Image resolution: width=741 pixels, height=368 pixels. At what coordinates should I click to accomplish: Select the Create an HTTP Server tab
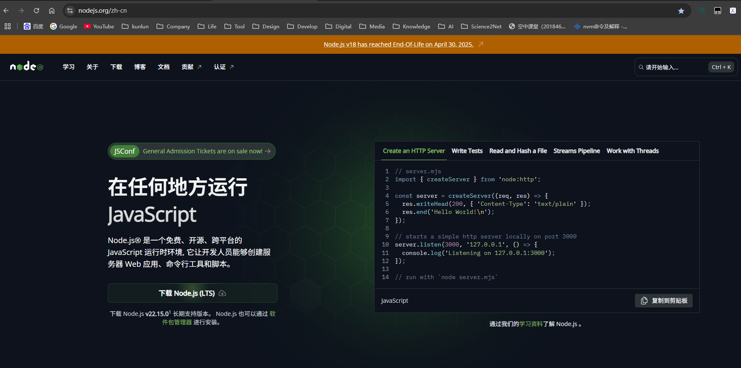pyautogui.click(x=414, y=151)
